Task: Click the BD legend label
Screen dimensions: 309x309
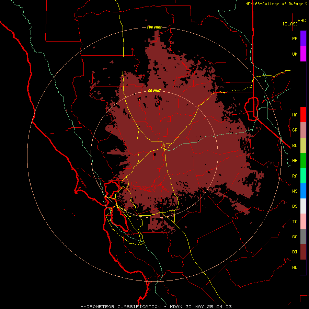Action: (295, 146)
